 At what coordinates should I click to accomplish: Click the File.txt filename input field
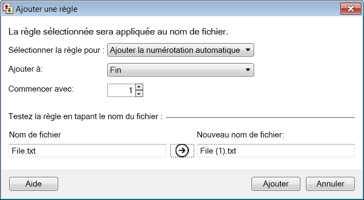[87, 151]
